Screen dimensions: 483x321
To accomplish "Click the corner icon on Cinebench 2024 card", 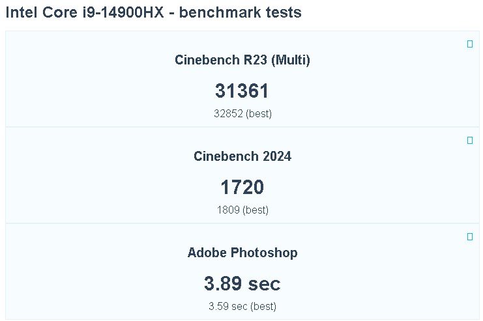I will pos(470,141).
